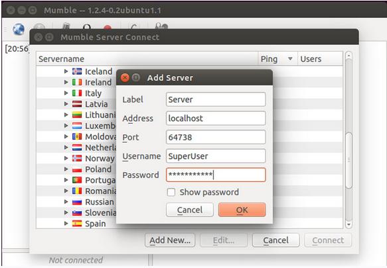Screen dimensions: 387x268
Task: Click the Italy flag icon
Action: pos(77,93)
